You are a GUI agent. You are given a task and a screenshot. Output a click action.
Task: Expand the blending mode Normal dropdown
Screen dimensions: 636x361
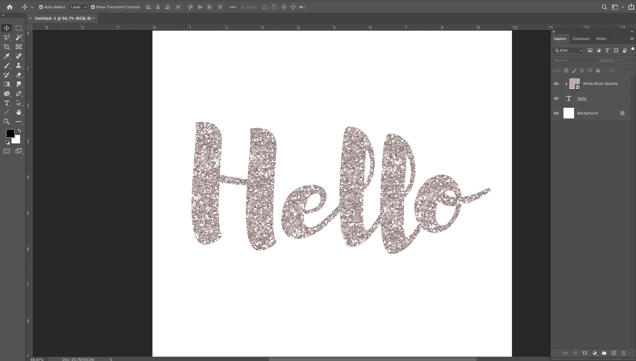tap(575, 61)
